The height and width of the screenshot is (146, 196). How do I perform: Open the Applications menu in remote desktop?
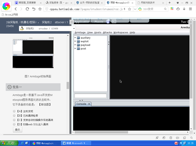pos(83,22)
